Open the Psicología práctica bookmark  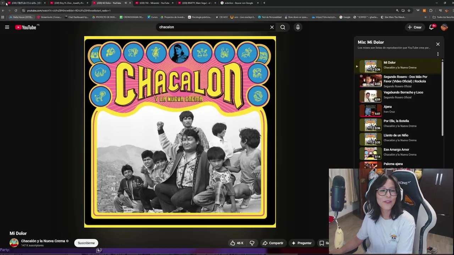199,17
